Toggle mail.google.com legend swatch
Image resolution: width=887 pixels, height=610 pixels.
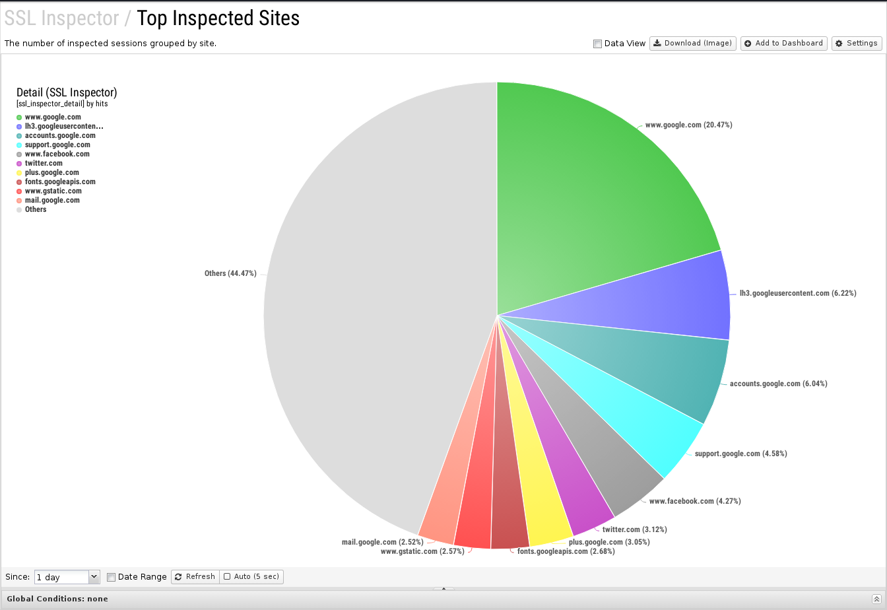19,201
